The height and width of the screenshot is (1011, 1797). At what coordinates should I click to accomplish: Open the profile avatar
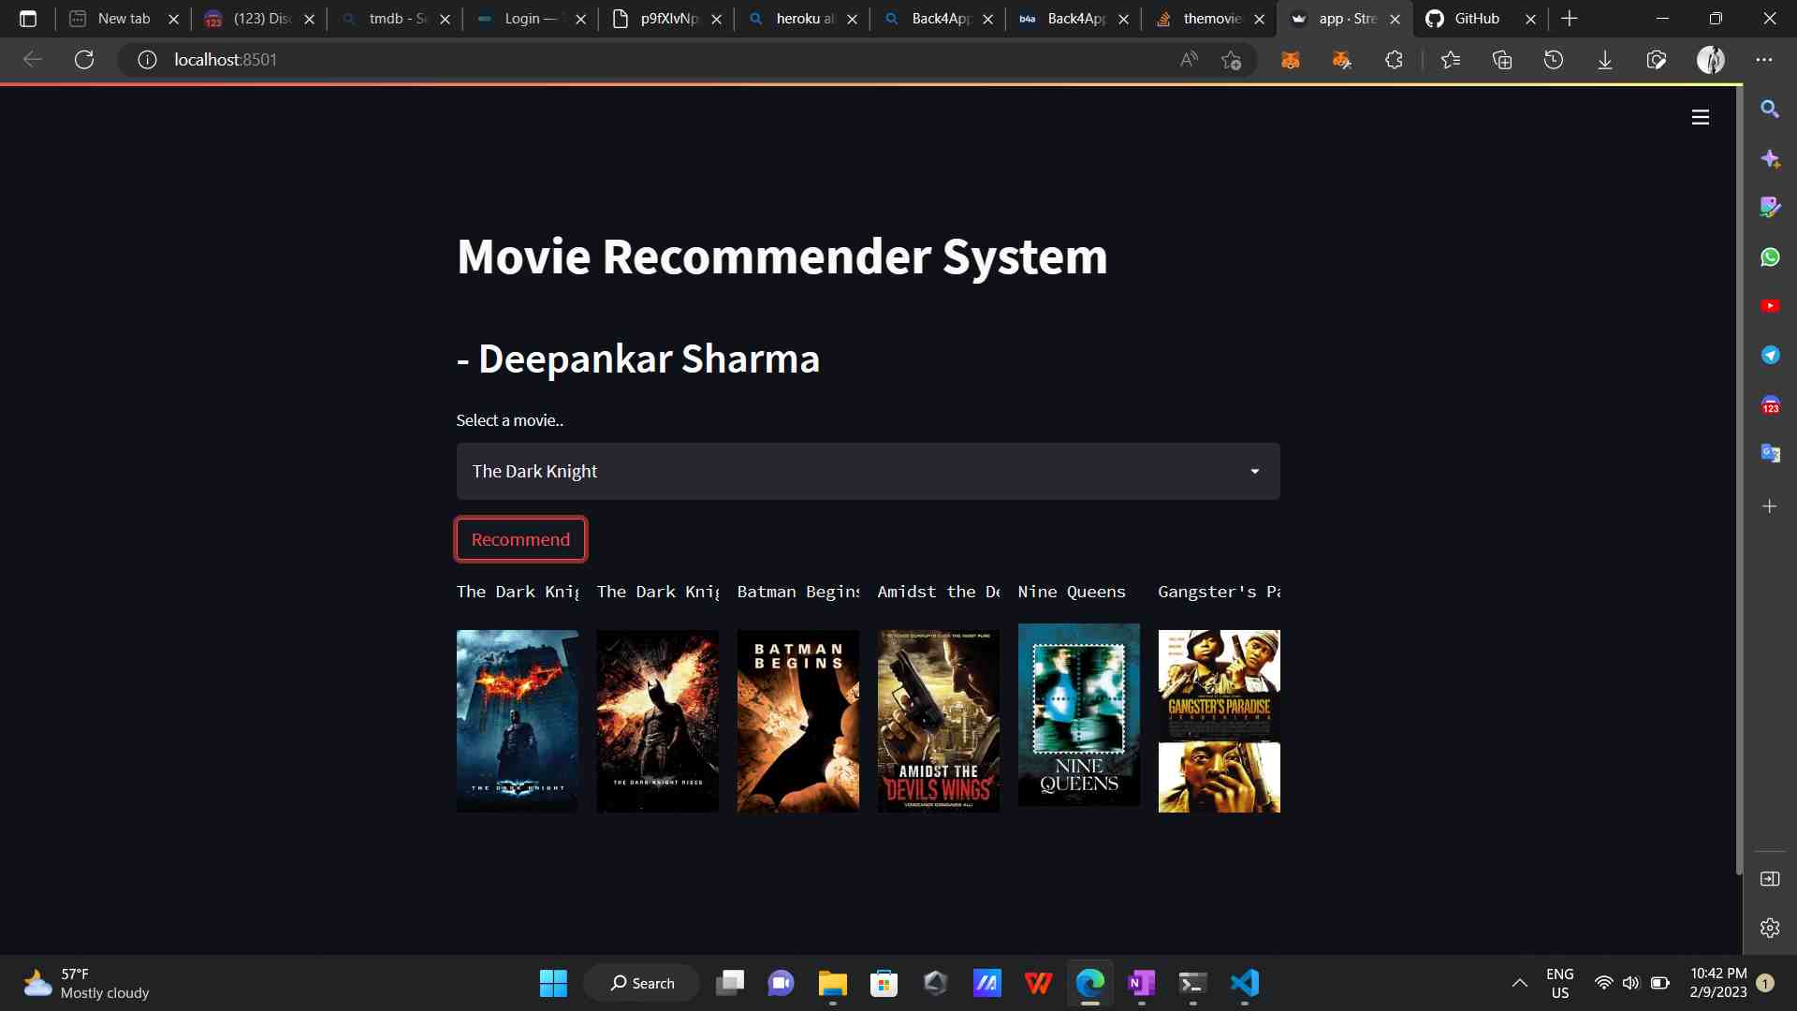(1711, 60)
